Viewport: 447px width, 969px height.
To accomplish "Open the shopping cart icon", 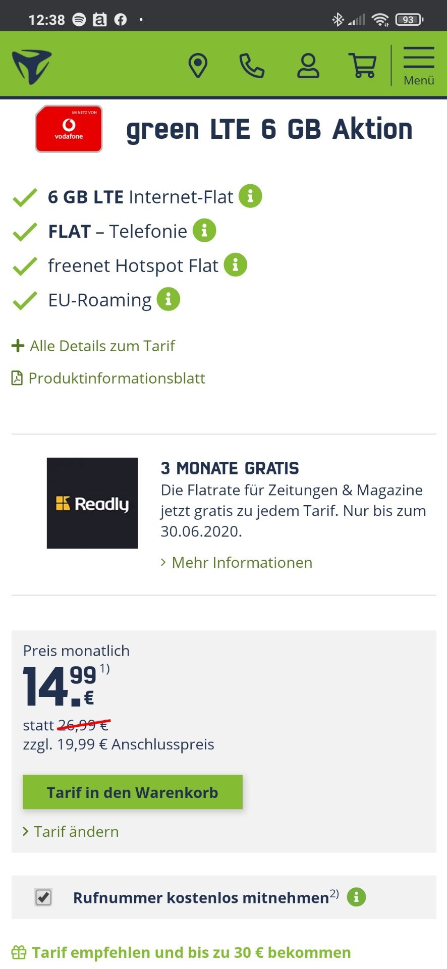I will tap(363, 66).
